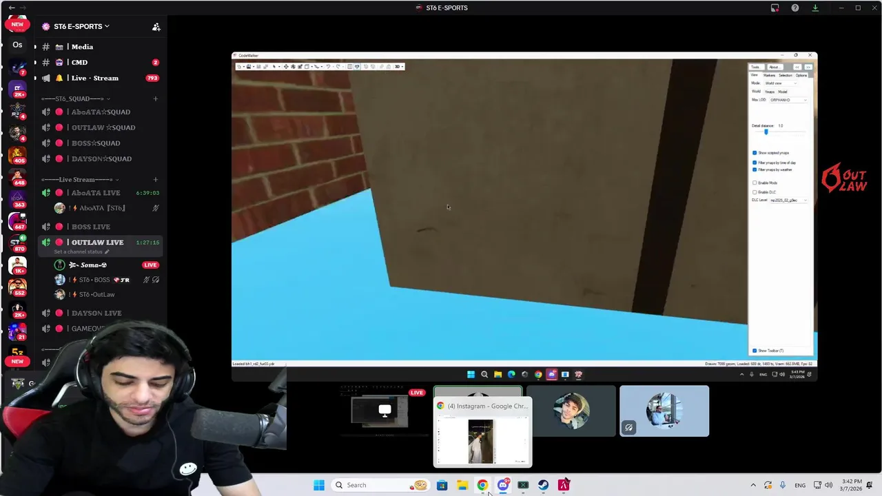Click the invite people icon

[x=156, y=27]
